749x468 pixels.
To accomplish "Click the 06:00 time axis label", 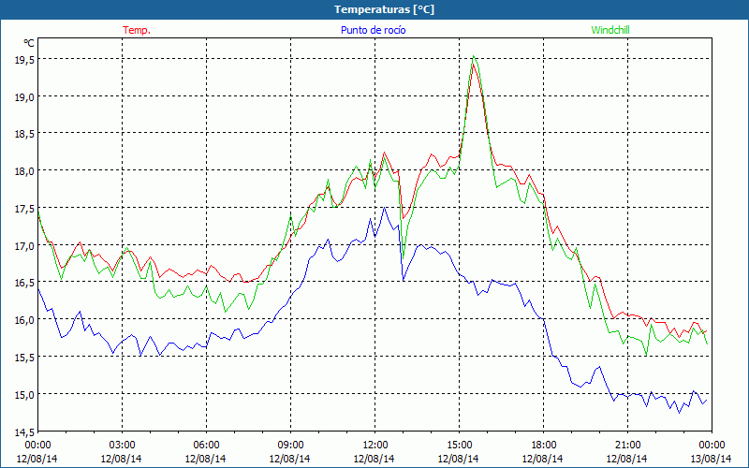I will point(206,445).
